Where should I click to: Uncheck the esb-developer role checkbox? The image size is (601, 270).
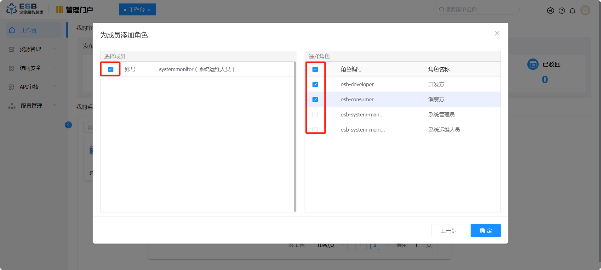[x=315, y=84]
